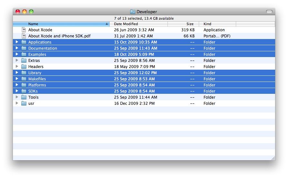The width and height of the screenshot is (288, 178).
Task: Click the Documentation folder icon
Action: coord(24,48)
